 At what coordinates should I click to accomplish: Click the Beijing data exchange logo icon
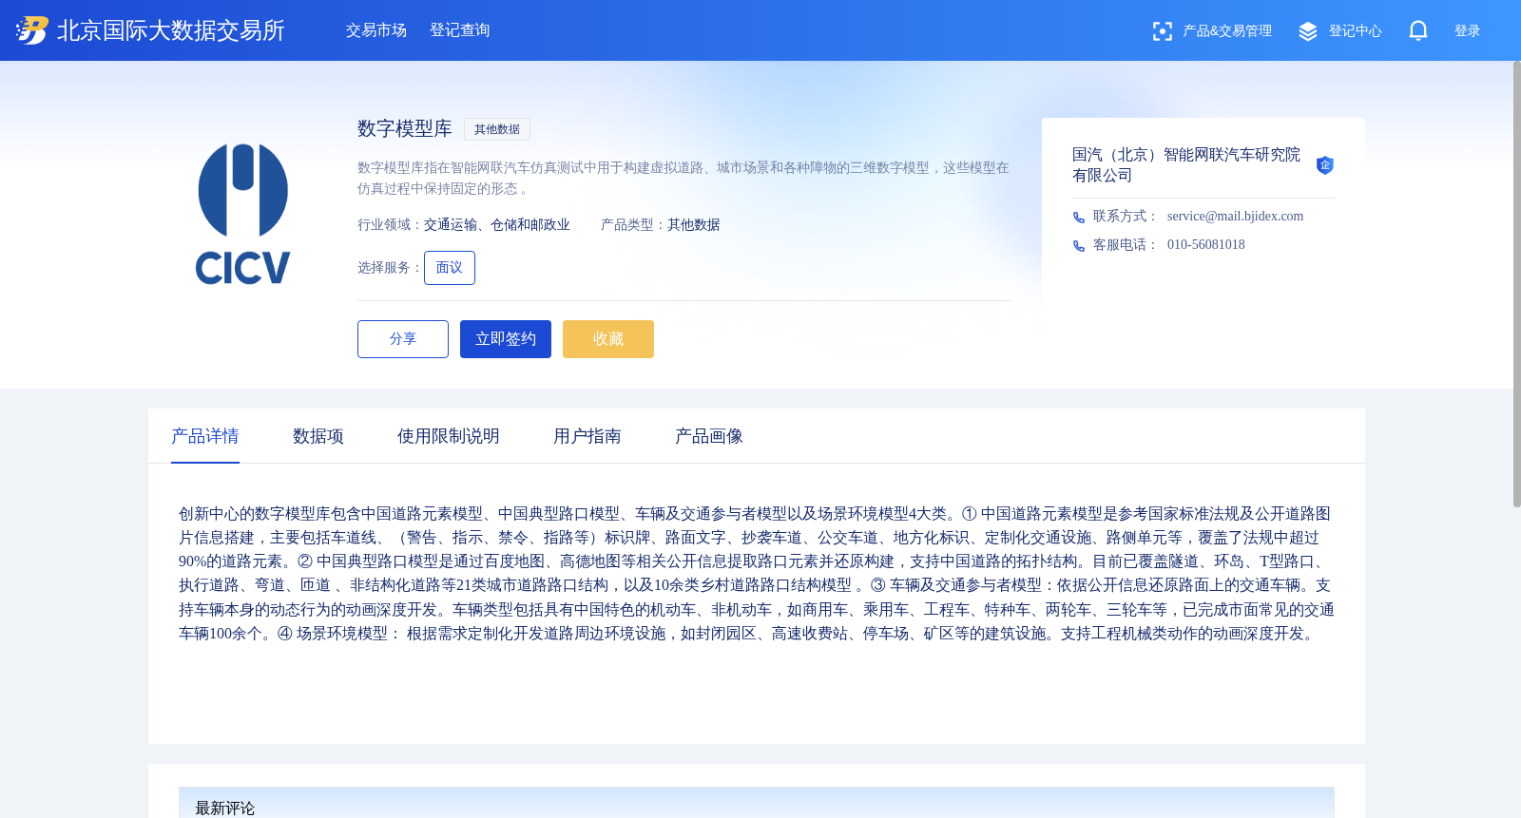31,30
